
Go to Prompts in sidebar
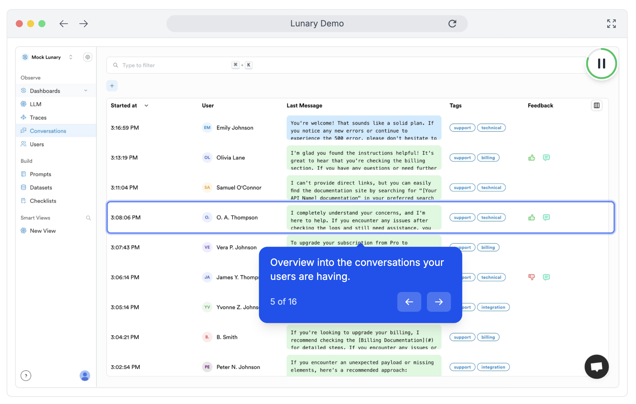point(40,174)
